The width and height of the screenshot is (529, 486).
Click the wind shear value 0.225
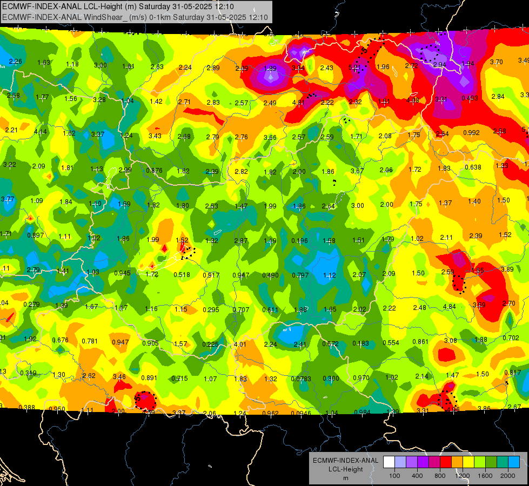pos(210,344)
